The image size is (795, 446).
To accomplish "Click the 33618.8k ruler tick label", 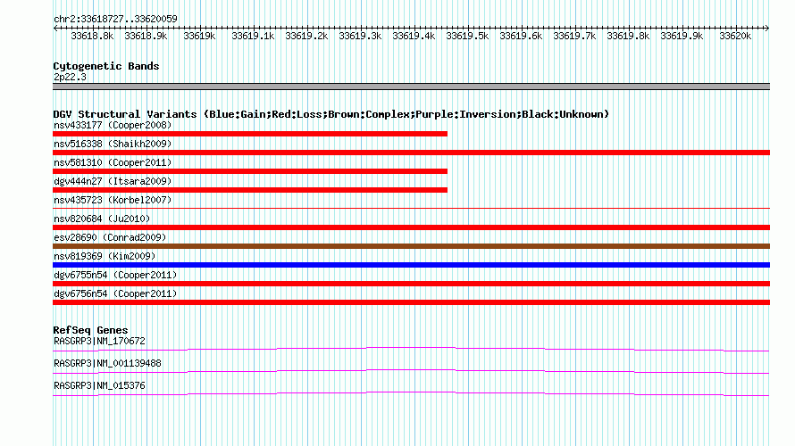I will coord(92,36).
